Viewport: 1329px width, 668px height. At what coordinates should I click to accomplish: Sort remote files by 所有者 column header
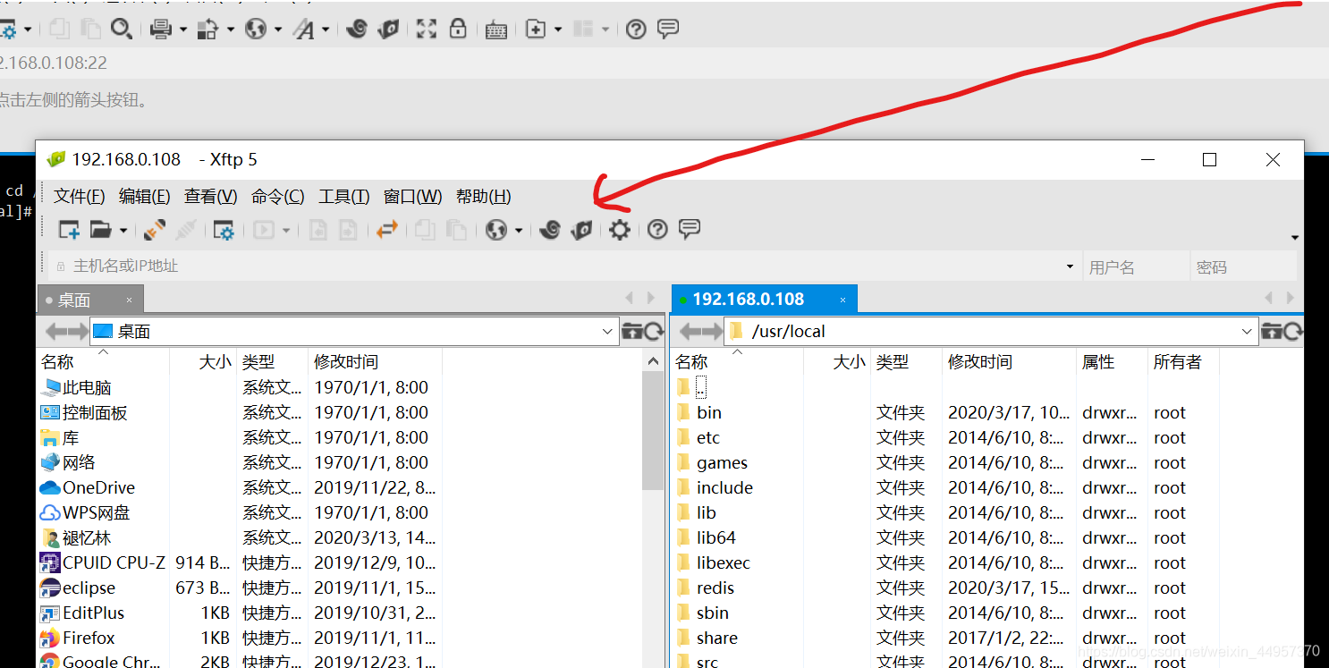coord(1183,362)
